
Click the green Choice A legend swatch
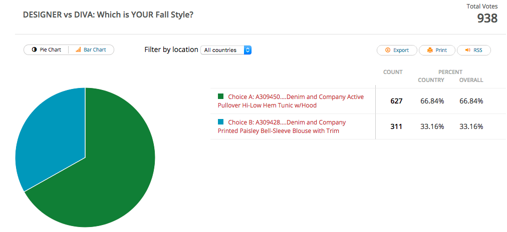click(x=220, y=96)
